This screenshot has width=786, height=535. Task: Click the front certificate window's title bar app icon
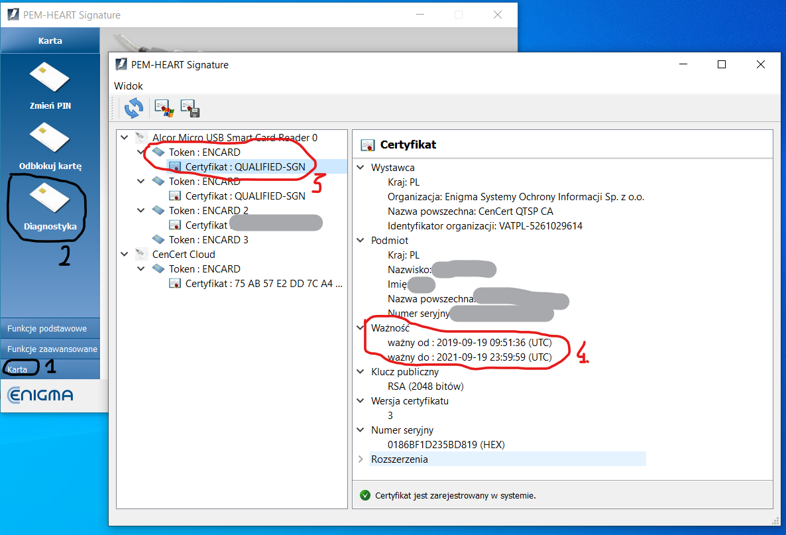121,64
